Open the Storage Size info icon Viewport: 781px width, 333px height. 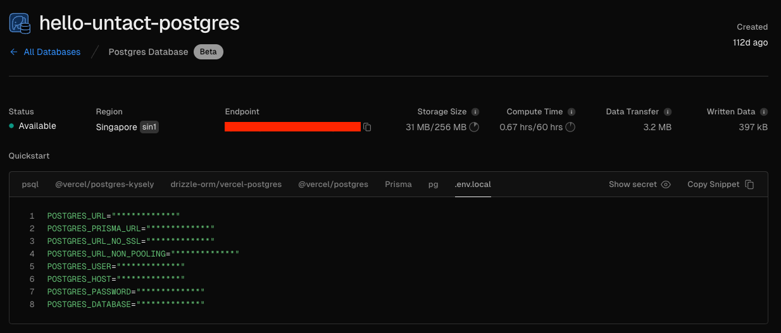pyautogui.click(x=475, y=112)
